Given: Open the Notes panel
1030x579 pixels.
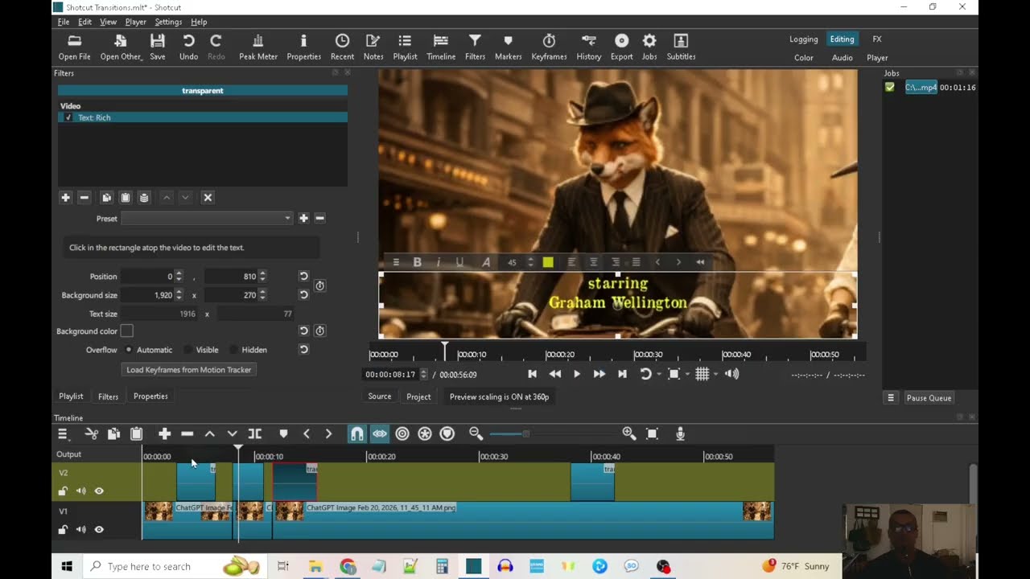Looking at the screenshot, I should click(373, 47).
